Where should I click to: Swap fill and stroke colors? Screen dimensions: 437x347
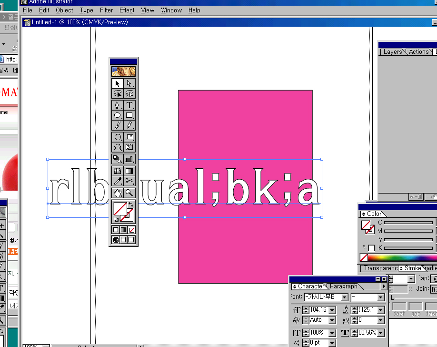[x=131, y=204]
